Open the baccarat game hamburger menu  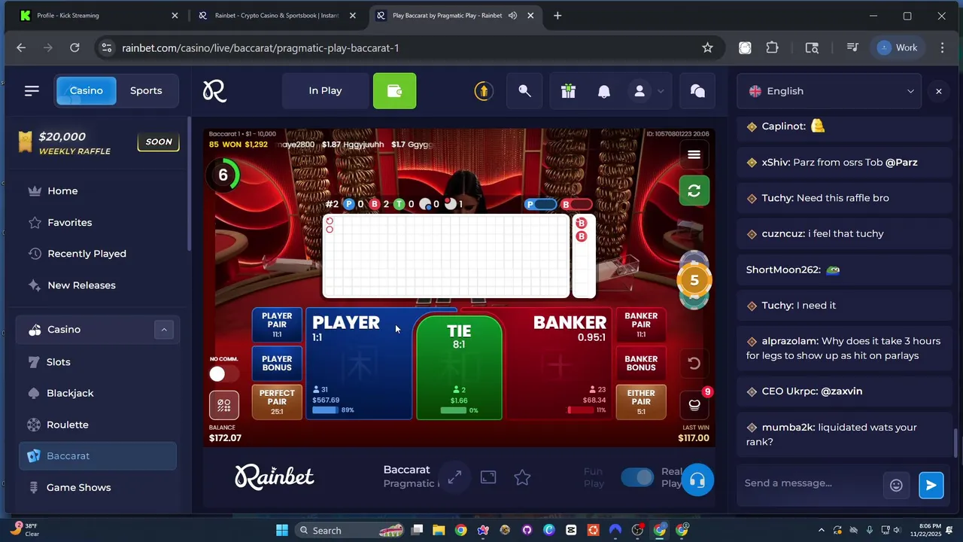[694, 154]
